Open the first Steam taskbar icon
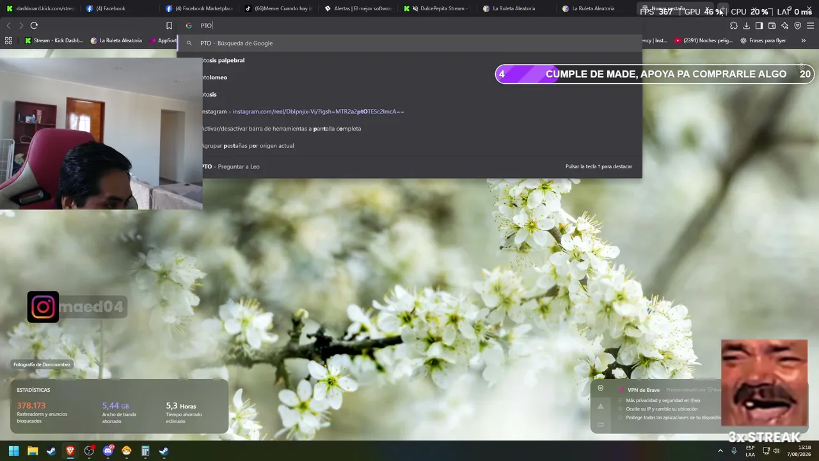The height and width of the screenshot is (461, 819). [51, 451]
